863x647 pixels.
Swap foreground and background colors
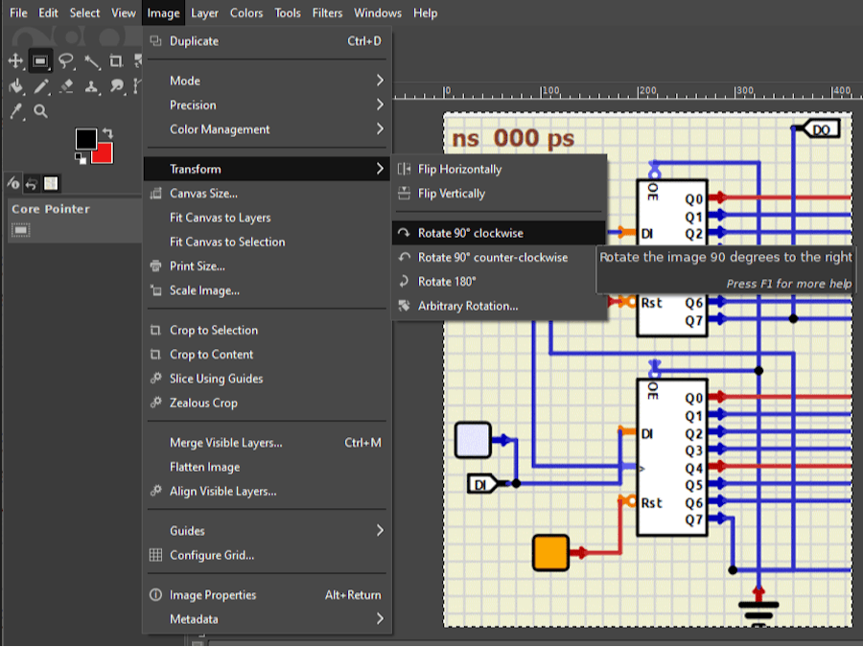107,133
